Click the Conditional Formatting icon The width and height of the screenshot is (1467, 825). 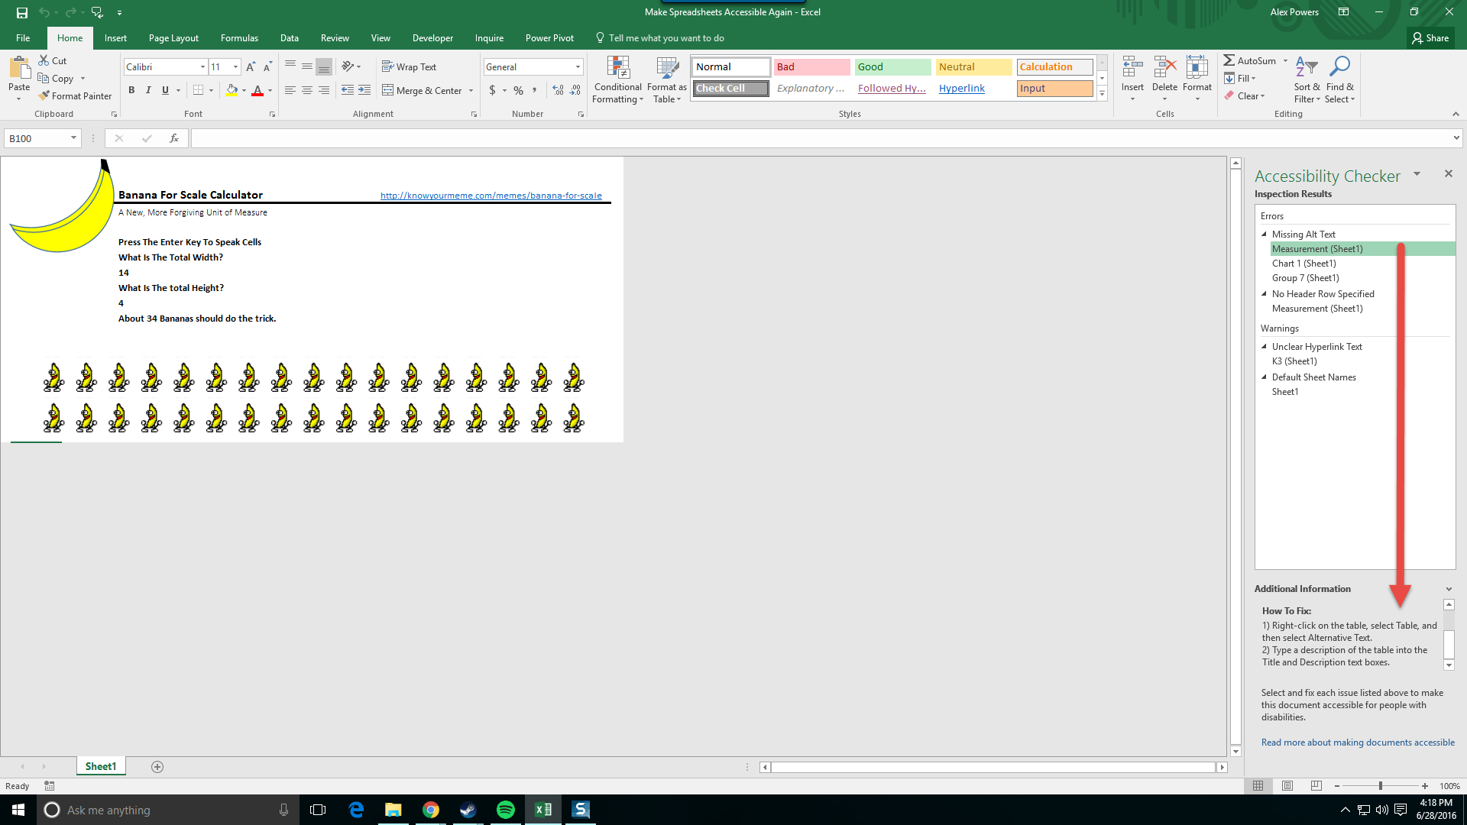coord(617,68)
